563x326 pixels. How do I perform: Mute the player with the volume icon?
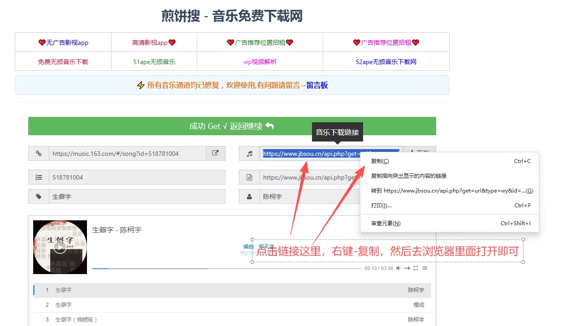pyautogui.click(x=398, y=268)
